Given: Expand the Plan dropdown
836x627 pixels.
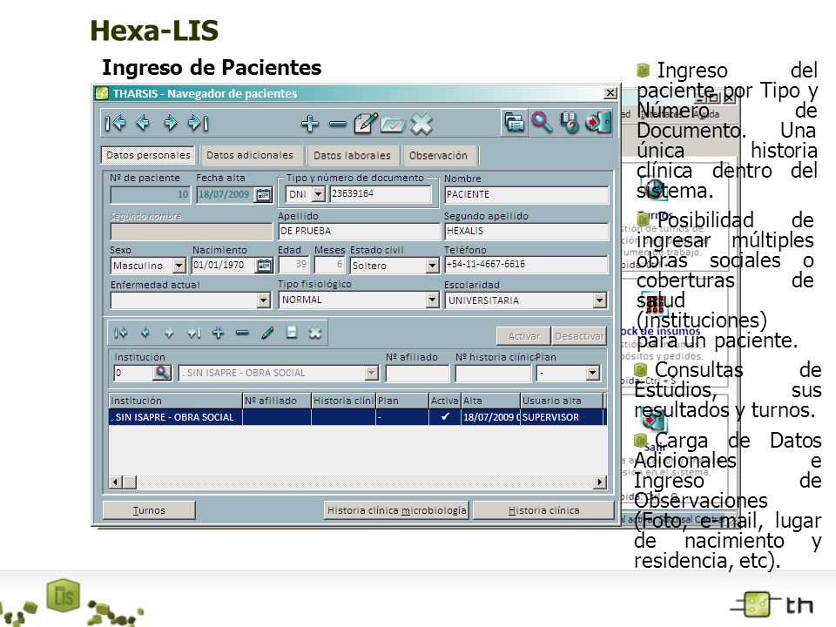Looking at the screenshot, I should point(593,373).
